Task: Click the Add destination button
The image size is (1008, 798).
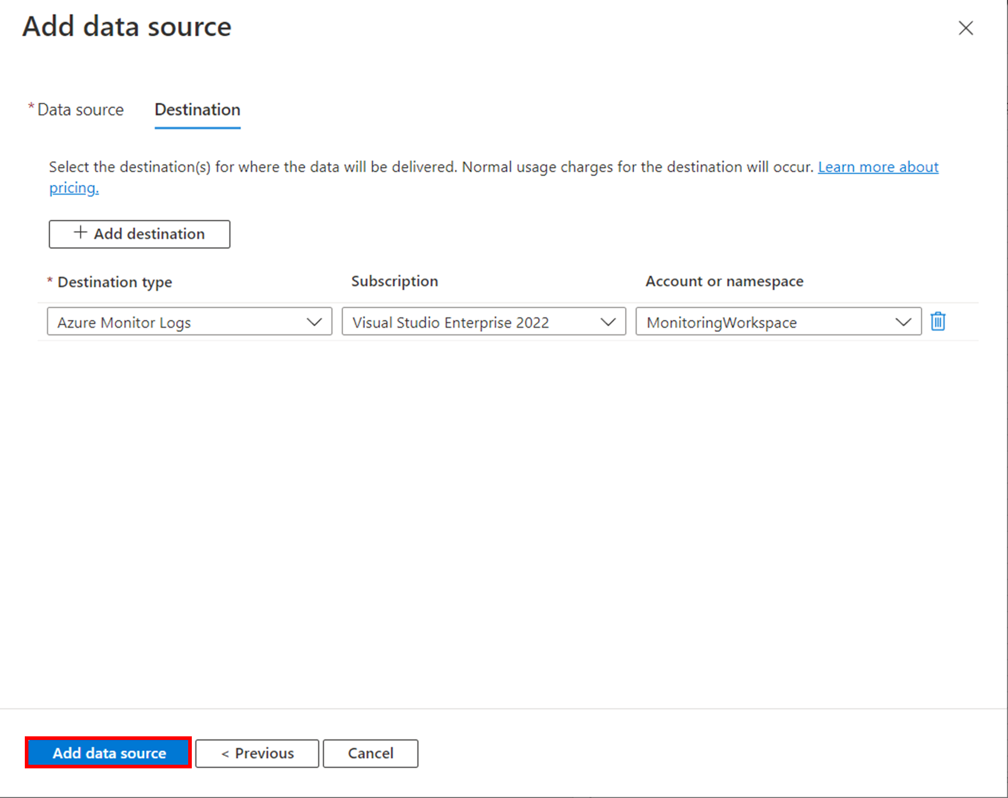Action: [139, 234]
